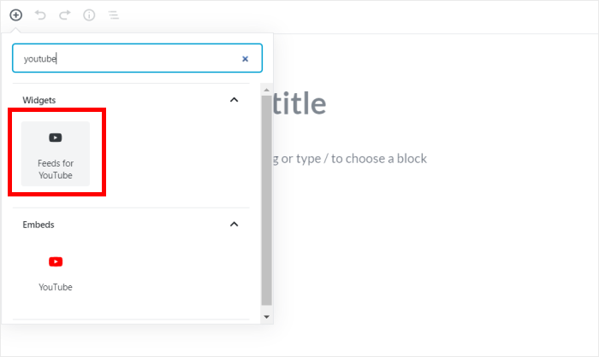Click the redo arrow icon
This screenshot has width=599, height=357.
click(x=65, y=15)
